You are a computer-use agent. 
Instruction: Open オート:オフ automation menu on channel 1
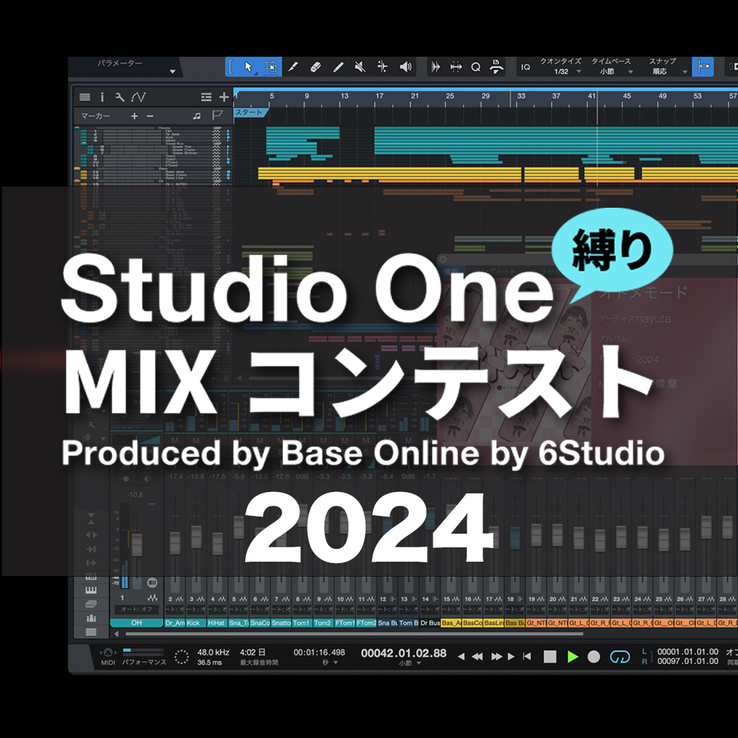pyautogui.click(x=137, y=610)
